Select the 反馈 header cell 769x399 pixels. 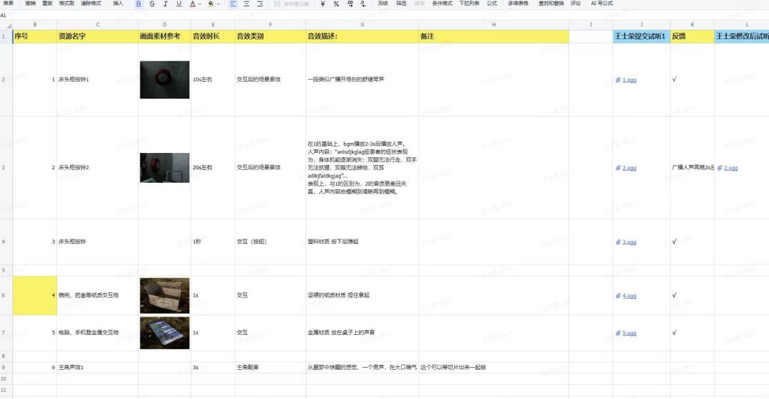click(x=692, y=36)
